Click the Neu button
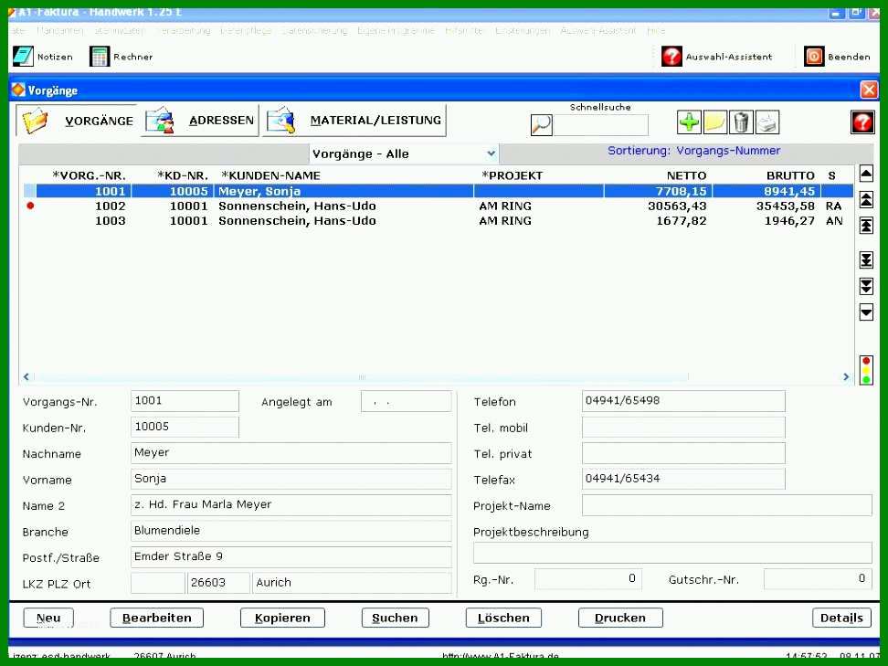The image size is (888, 666). click(48, 618)
